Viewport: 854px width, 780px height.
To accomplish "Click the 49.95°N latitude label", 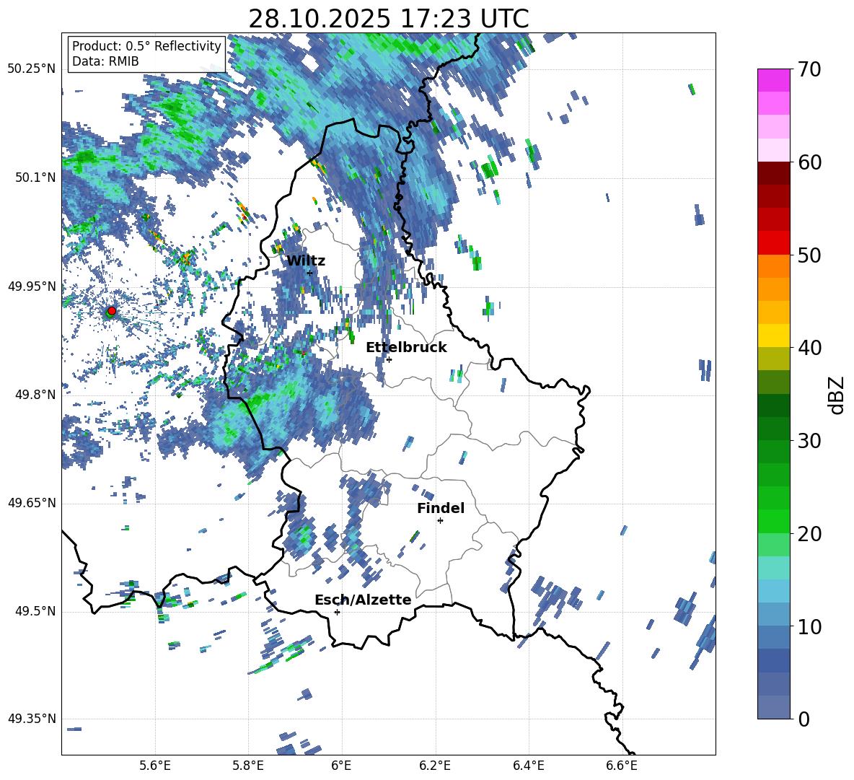I will pos(32,286).
